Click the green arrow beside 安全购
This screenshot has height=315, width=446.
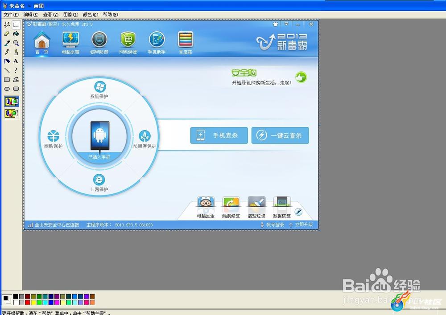click(301, 77)
